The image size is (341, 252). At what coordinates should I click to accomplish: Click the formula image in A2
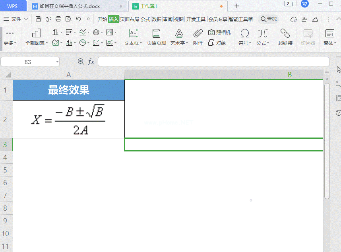coord(68,119)
